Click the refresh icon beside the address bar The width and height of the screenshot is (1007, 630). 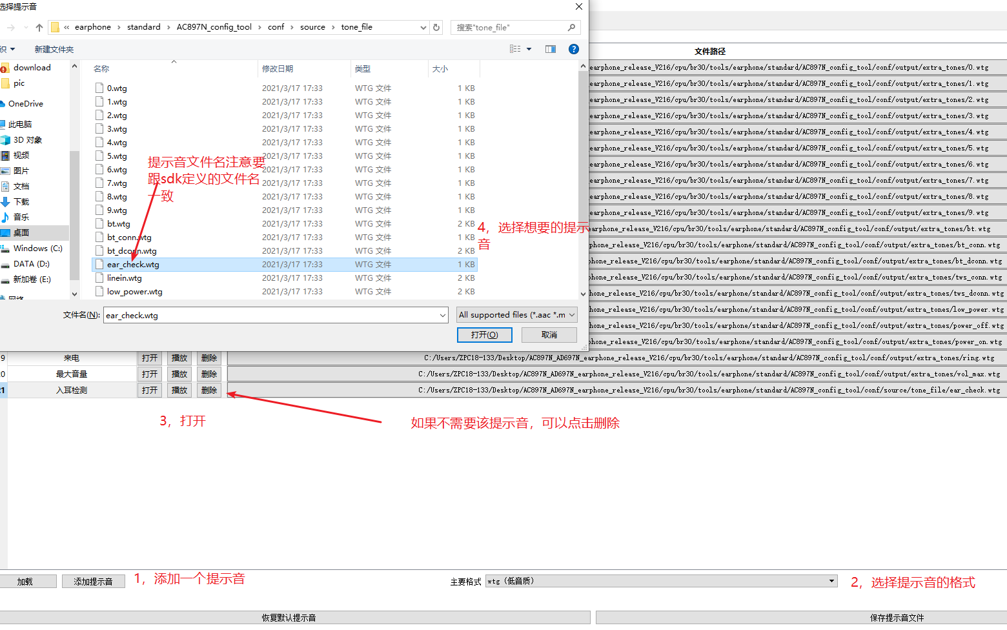point(436,27)
